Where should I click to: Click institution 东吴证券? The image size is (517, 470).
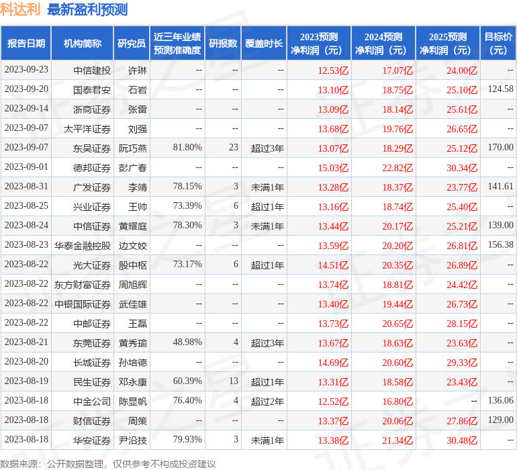[x=92, y=148]
